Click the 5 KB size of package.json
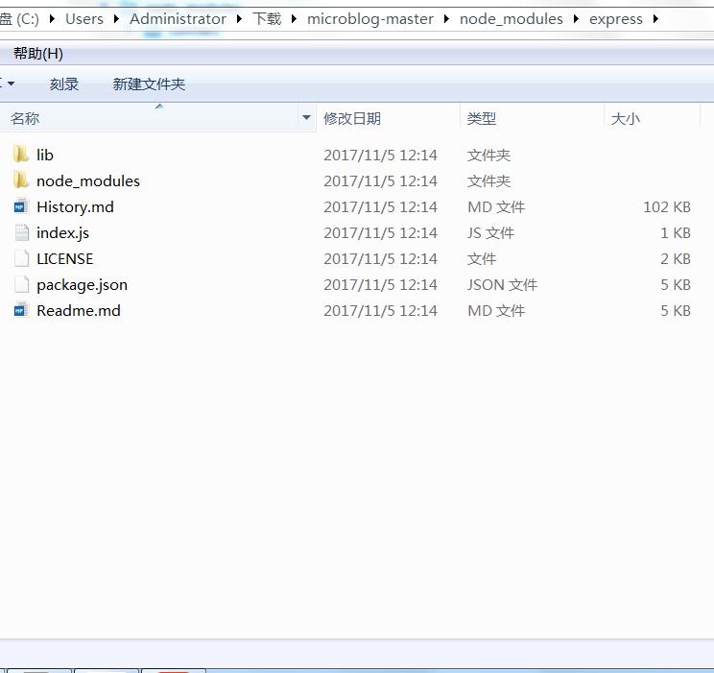The height and width of the screenshot is (673, 714). pos(676,285)
